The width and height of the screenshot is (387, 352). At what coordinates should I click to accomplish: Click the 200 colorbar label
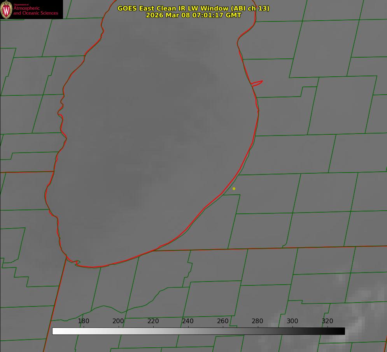point(118,321)
